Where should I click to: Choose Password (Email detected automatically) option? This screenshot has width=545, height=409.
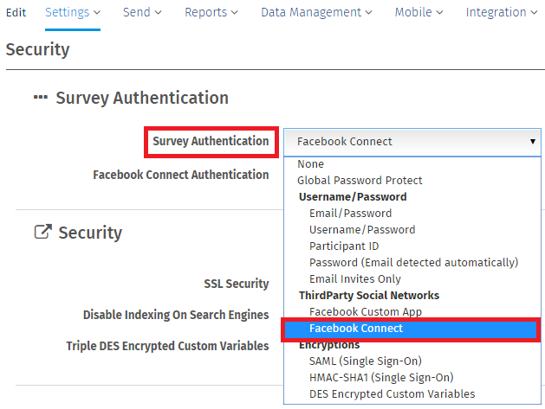point(413,262)
